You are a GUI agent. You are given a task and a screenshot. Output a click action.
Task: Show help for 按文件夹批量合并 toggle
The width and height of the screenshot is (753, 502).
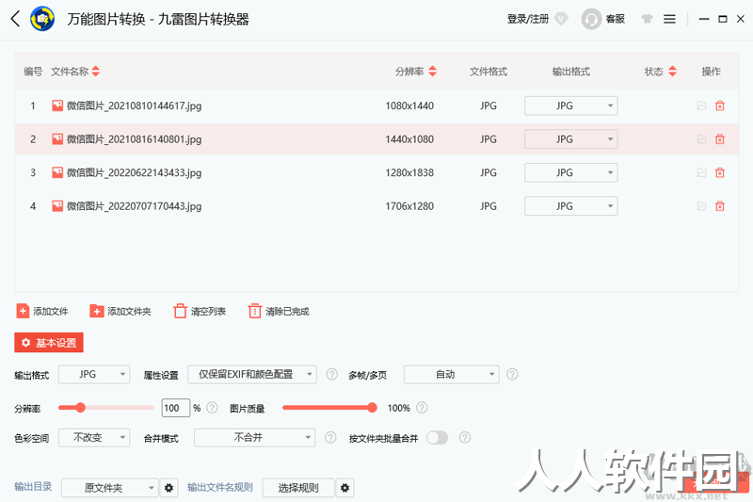465,438
